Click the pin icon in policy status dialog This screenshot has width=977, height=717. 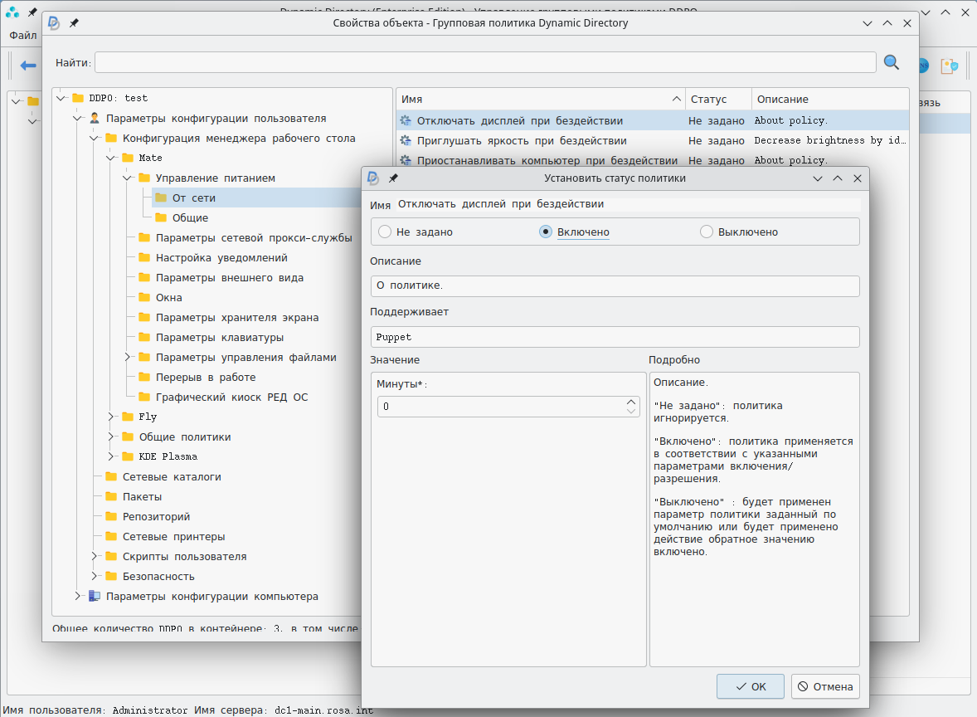coord(393,178)
